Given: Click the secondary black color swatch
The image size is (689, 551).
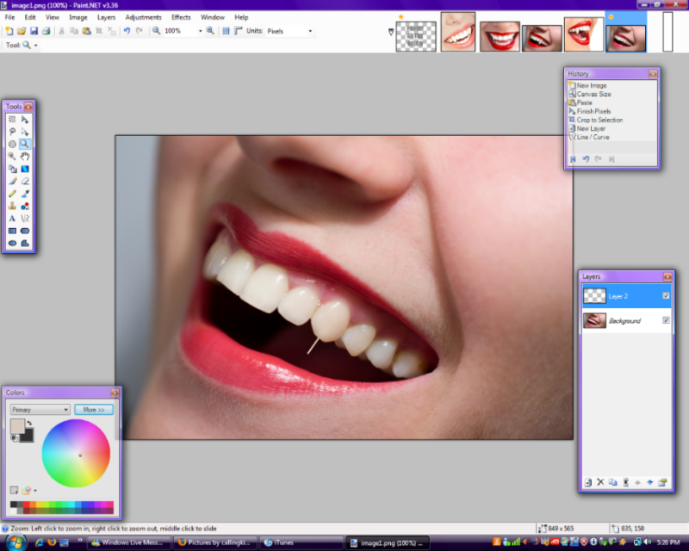Looking at the screenshot, I should [x=28, y=436].
